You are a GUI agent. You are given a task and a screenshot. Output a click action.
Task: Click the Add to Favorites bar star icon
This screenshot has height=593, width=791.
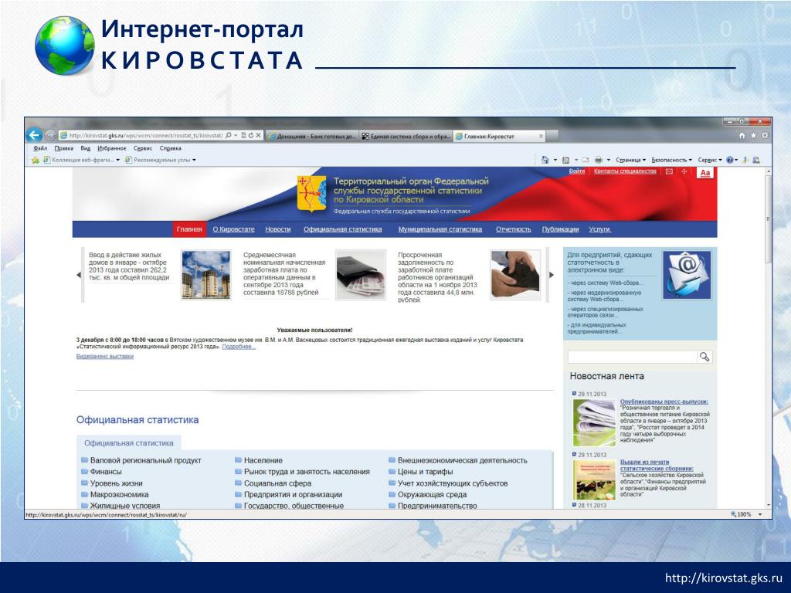click(x=36, y=160)
